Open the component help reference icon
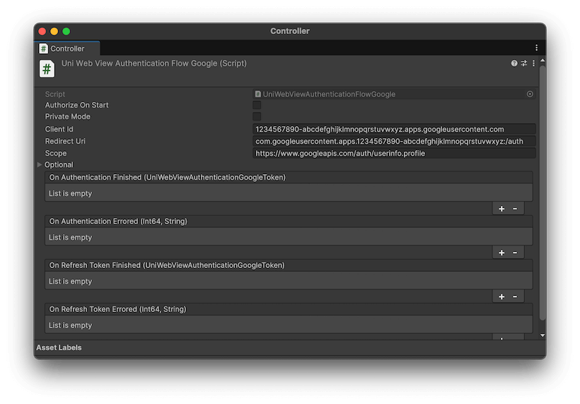The height and width of the screenshot is (404, 580). pyautogui.click(x=514, y=64)
